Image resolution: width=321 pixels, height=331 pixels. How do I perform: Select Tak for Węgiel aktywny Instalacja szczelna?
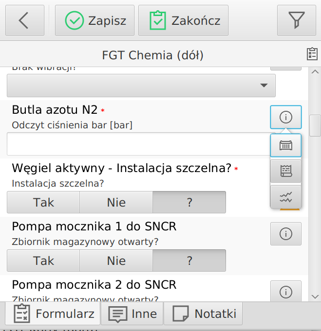coord(43,202)
